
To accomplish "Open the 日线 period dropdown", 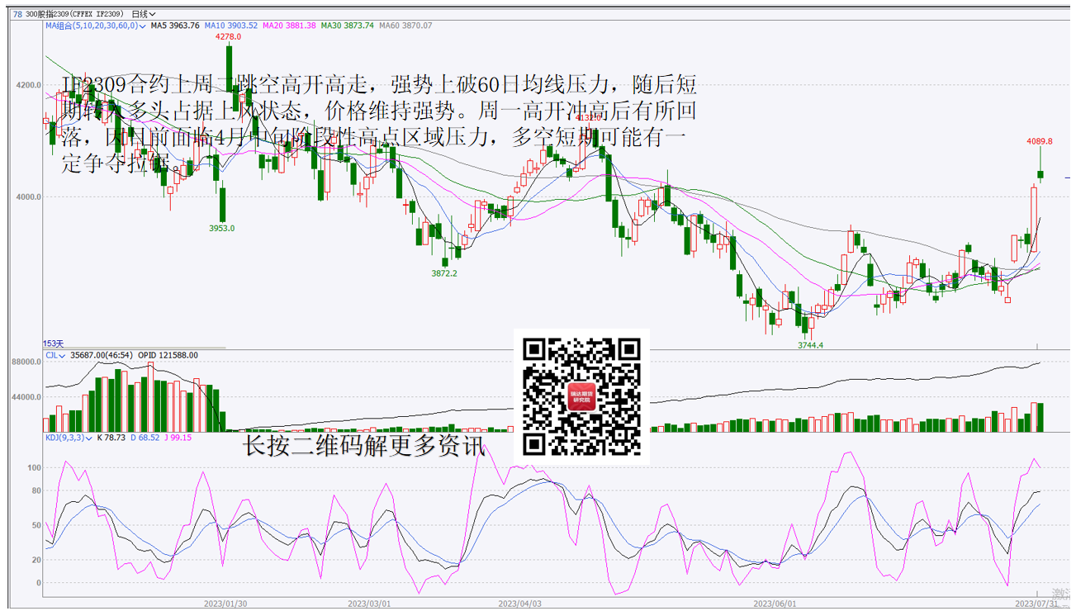I will point(144,14).
